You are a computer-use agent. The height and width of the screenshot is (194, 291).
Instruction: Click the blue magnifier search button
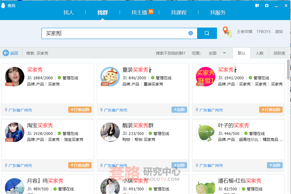(x=207, y=33)
